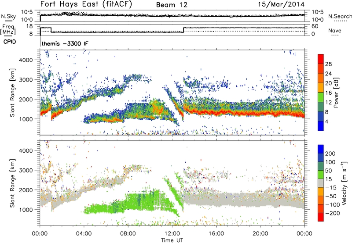352x243 pixels.
Task: Click the gray segment of velocity colorbar
Action: click(321, 183)
